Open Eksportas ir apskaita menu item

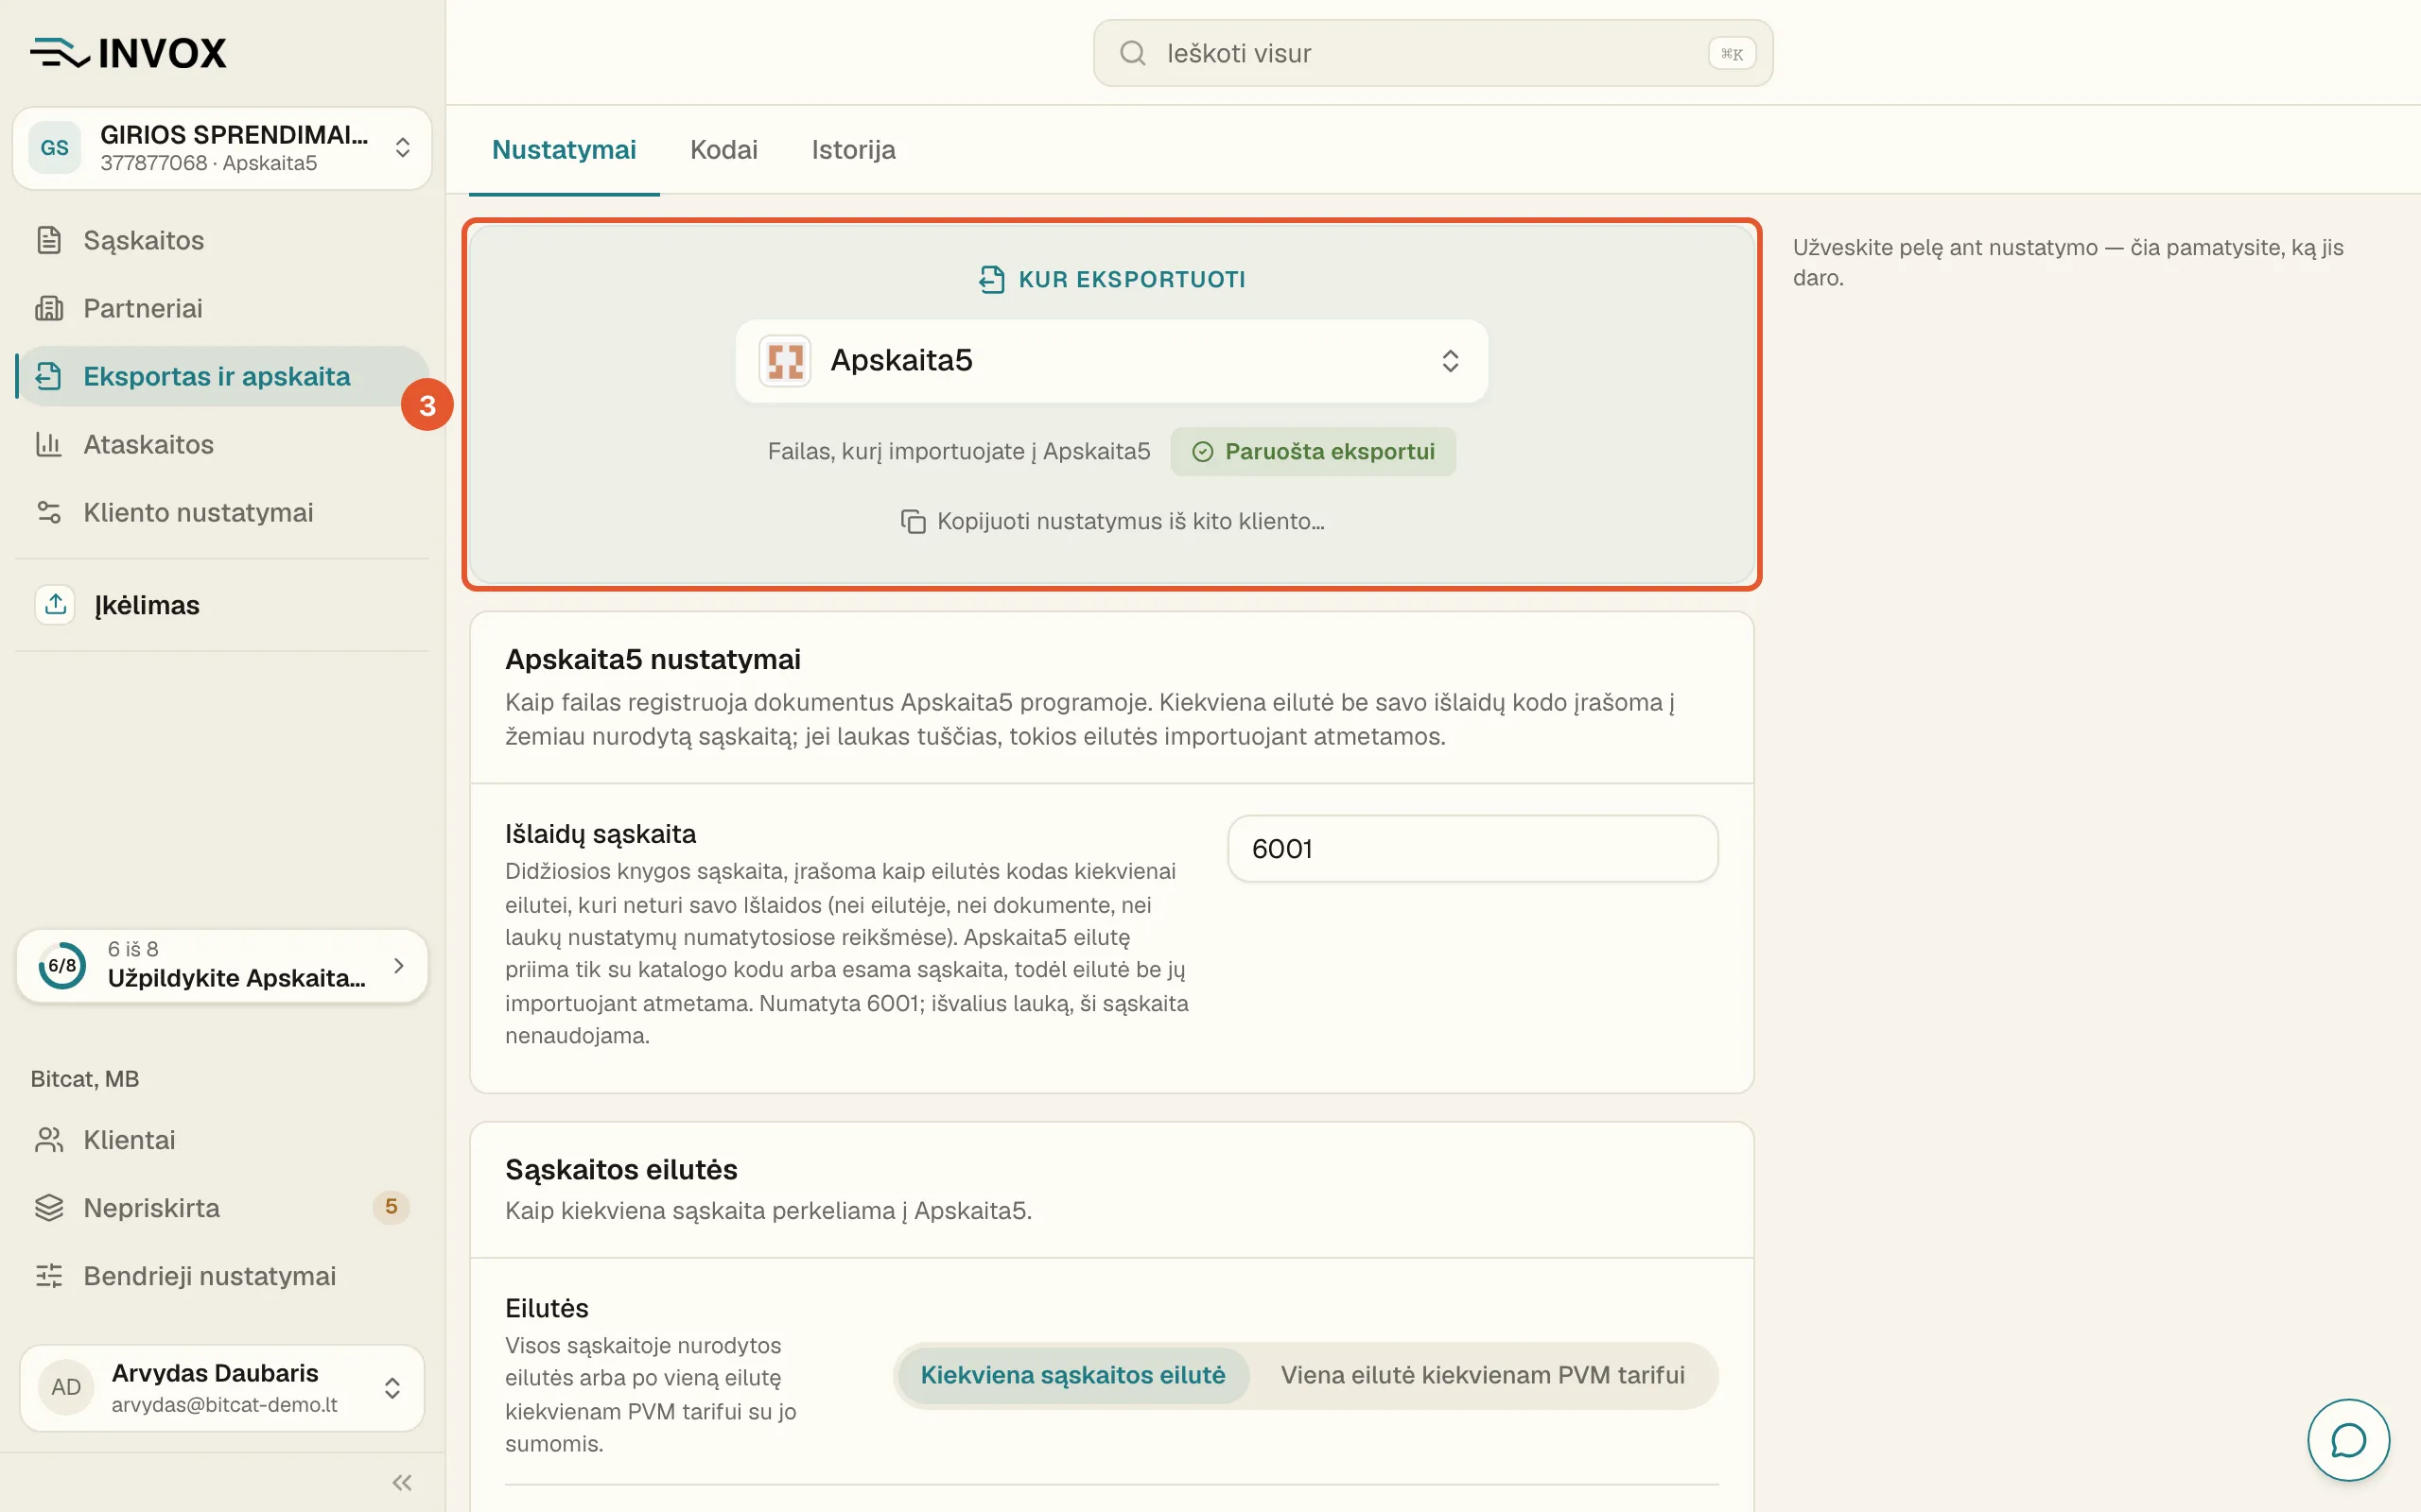click(x=222, y=376)
